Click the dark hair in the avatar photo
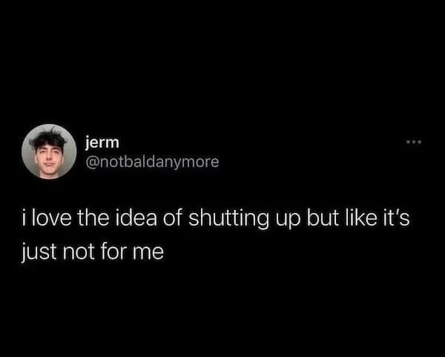Screen dimensions: 445x357 coord(48,139)
